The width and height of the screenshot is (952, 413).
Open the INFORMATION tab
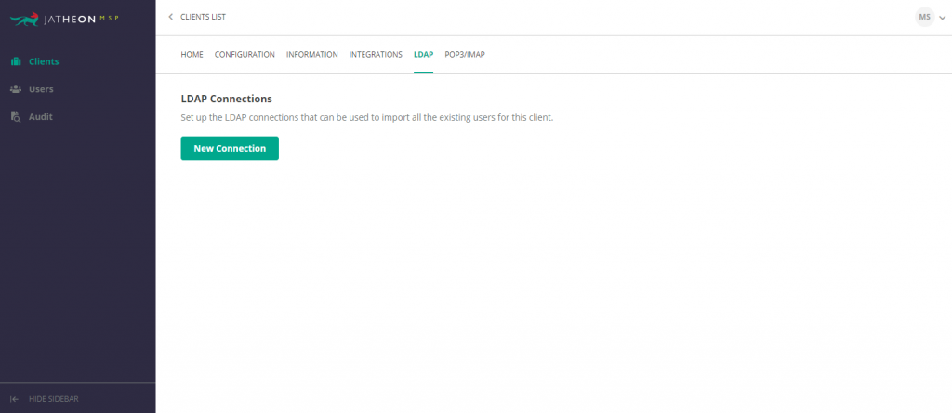tap(312, 55)
